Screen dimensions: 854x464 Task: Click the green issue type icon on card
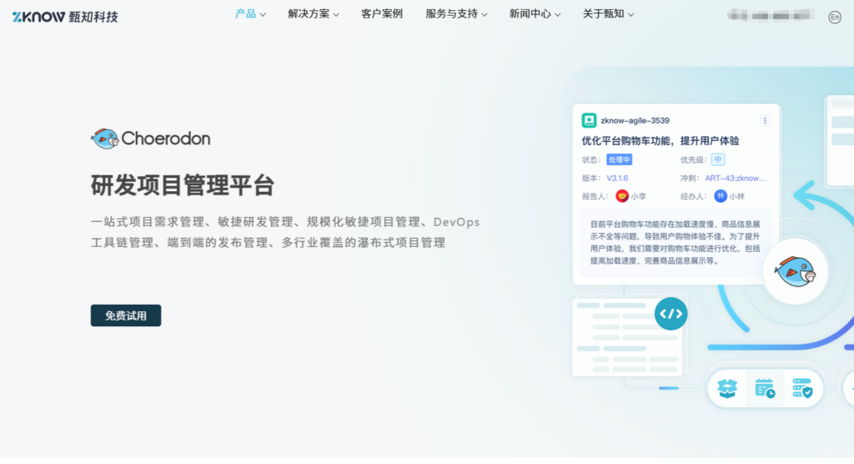point(589,120)
